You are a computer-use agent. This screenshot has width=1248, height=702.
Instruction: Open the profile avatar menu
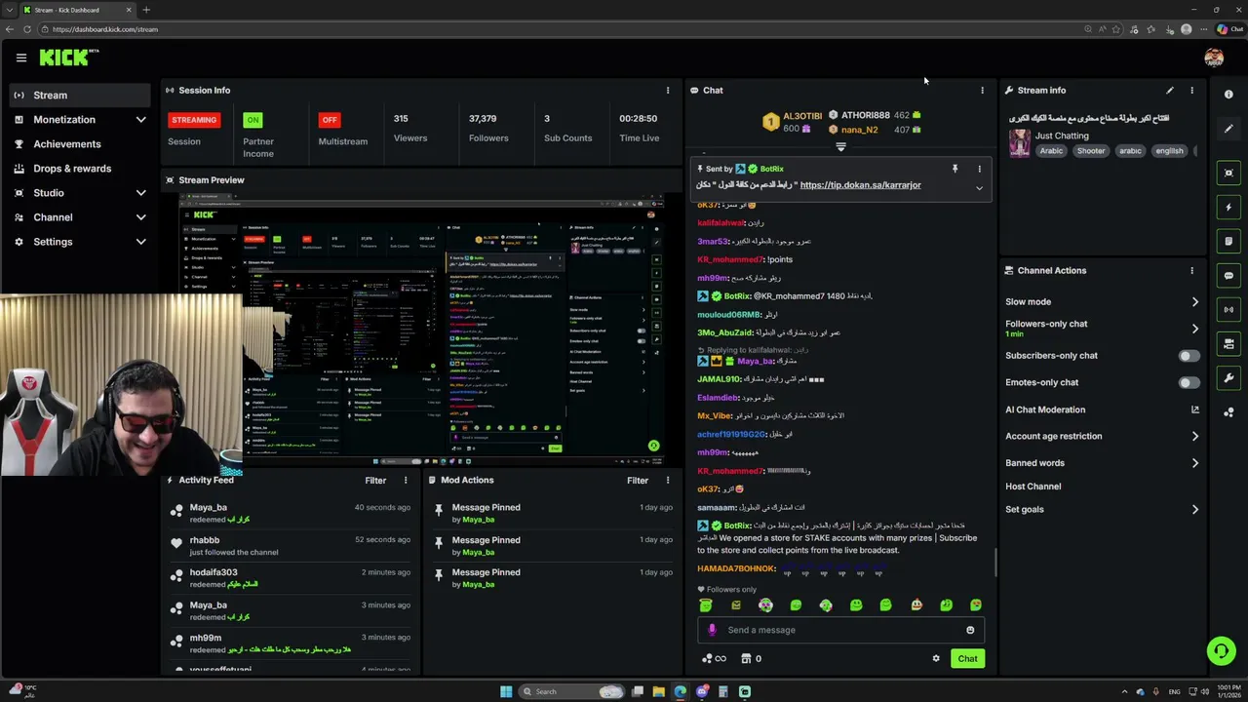pyautogui.click(x=1213, y=58)
